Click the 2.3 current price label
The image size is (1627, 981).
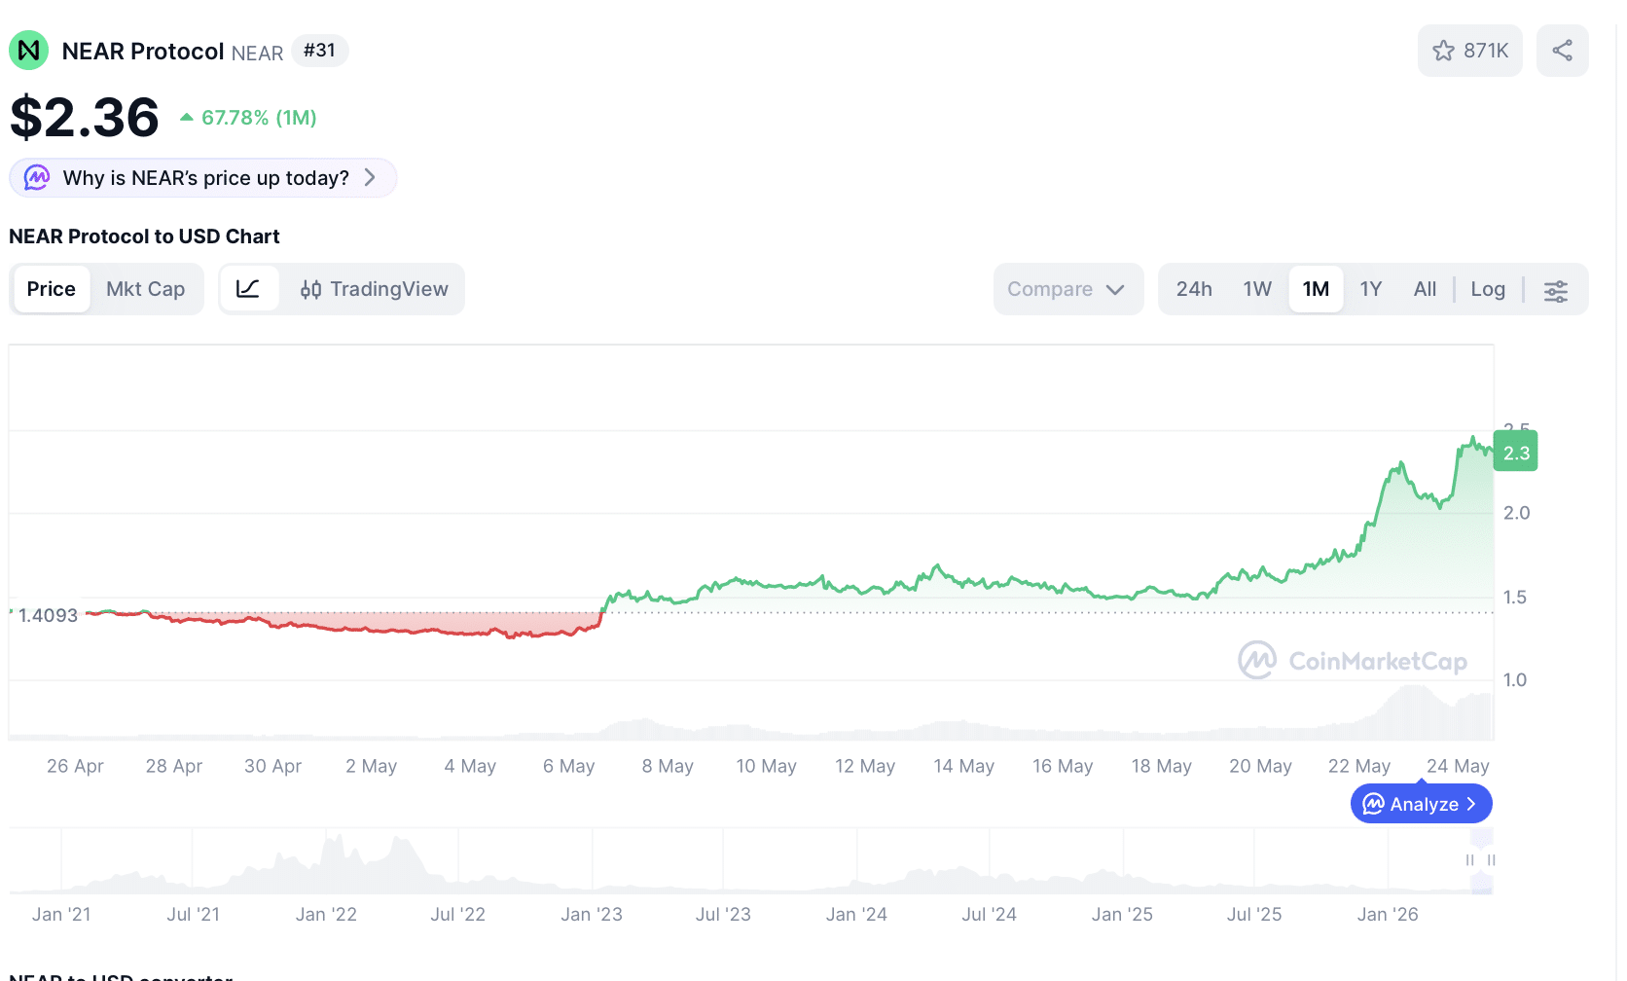(x=1516, y=453)
